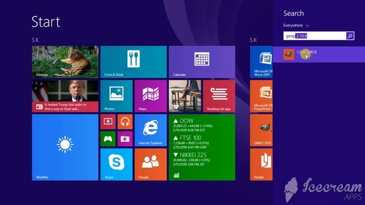365x205 pixels.
Task: Launch the Maps tile
Action: point(151,96)
